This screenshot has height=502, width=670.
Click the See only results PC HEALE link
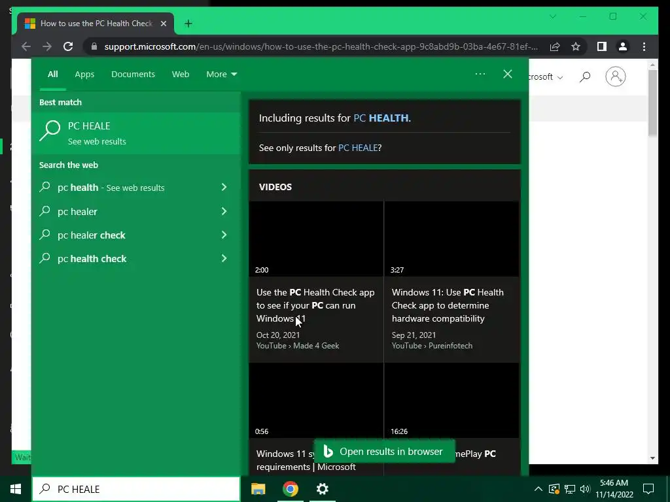358,148
